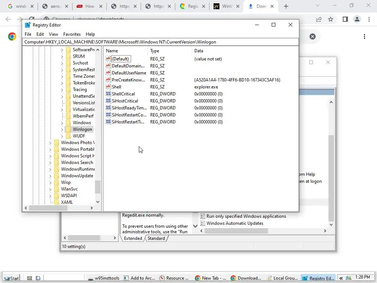Open downloads page more-actions menu
377x283 pixels.
364,36
